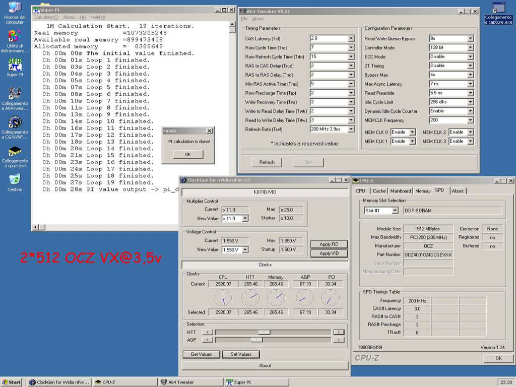Viewport: 516px width, 387px height.
Task: Open Utilità di deframmentazione desktop icon
Action: pyautogui.click(x=15, y=41)
